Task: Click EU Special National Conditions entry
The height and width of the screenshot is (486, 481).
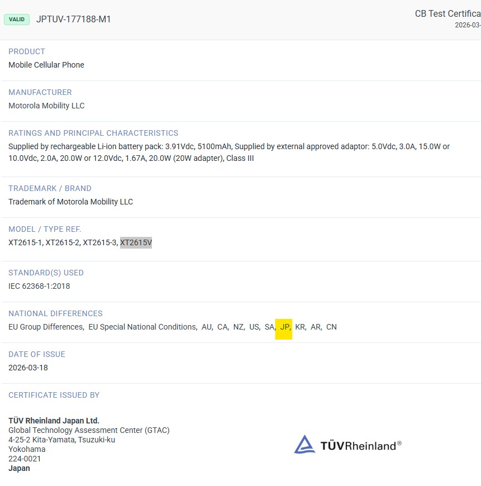Action: [x=142, y=327]
